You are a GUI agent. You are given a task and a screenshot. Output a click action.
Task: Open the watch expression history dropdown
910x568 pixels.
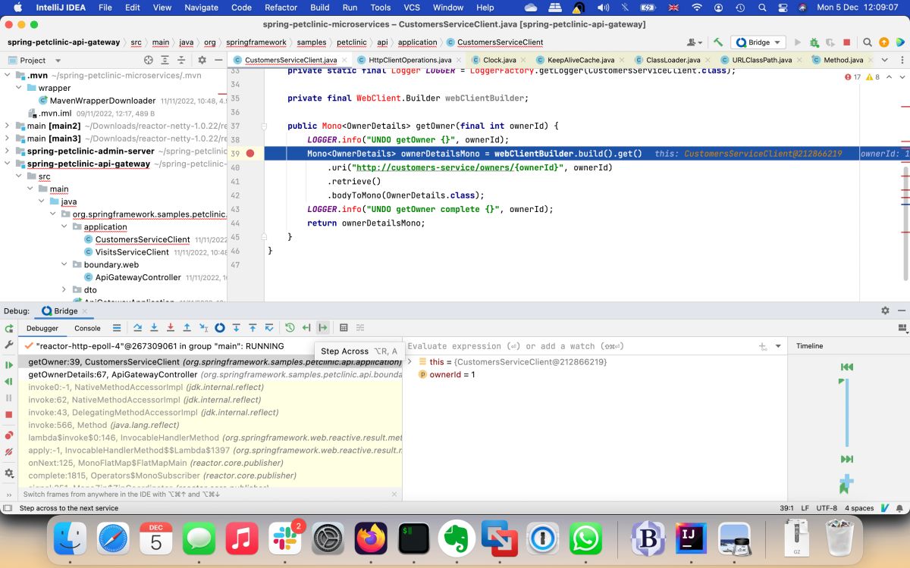pyautogui.click(x=778, y=346)
